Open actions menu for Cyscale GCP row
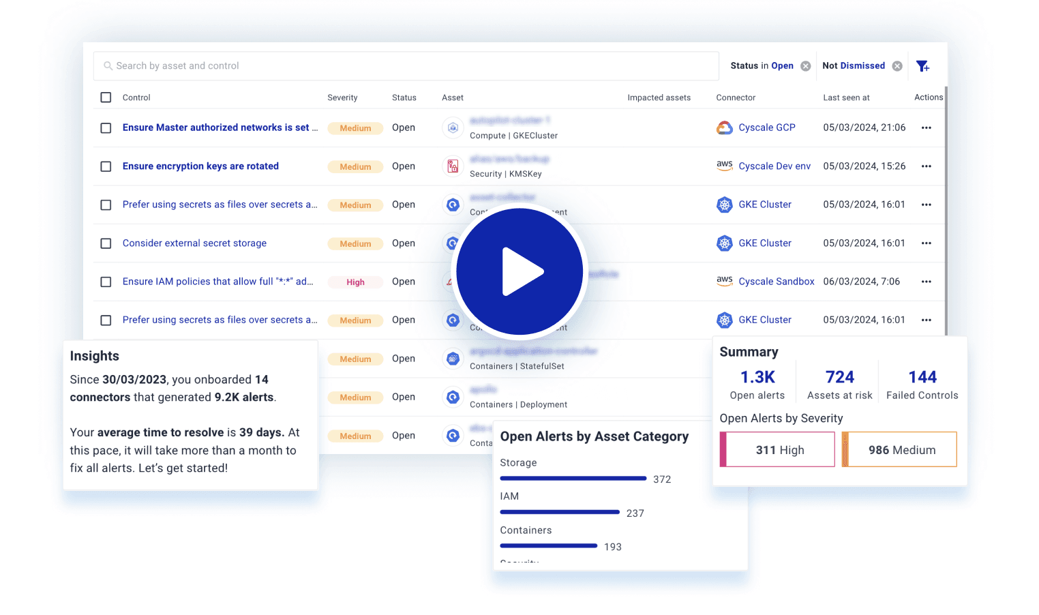1039x615 pixels. click(926, 127)
